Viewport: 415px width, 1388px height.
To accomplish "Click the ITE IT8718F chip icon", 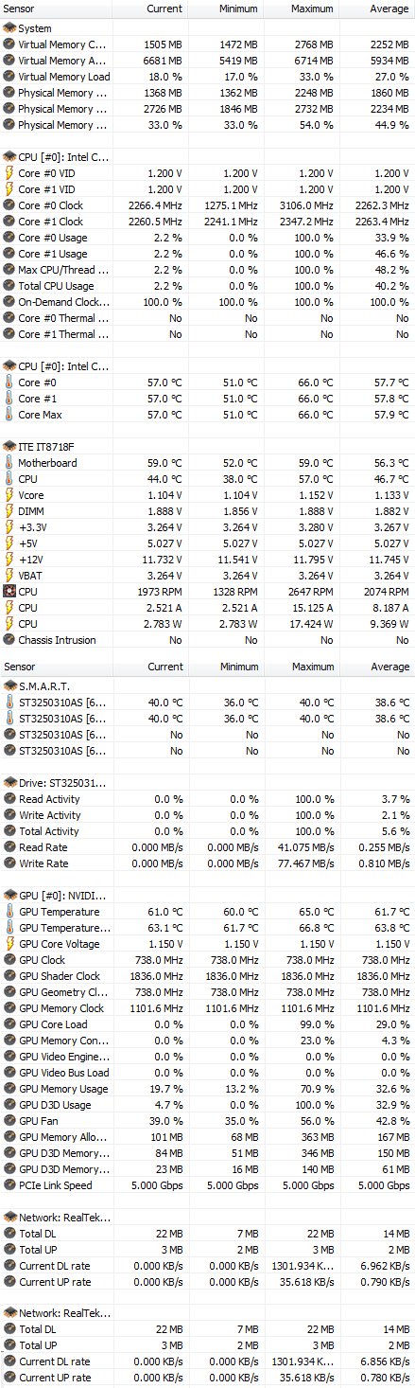I will (x=9, y=447).
